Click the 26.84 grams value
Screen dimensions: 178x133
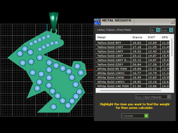[x=137, y=64]
